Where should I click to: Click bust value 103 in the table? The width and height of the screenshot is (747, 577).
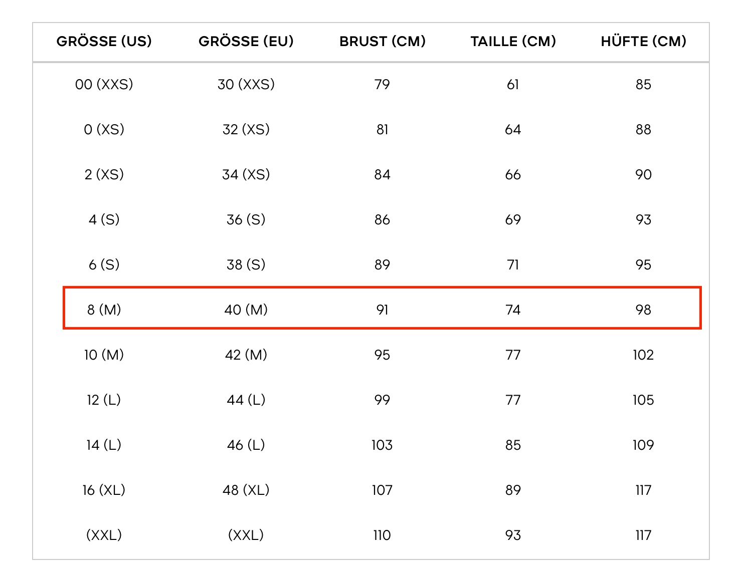click(382, 445)
